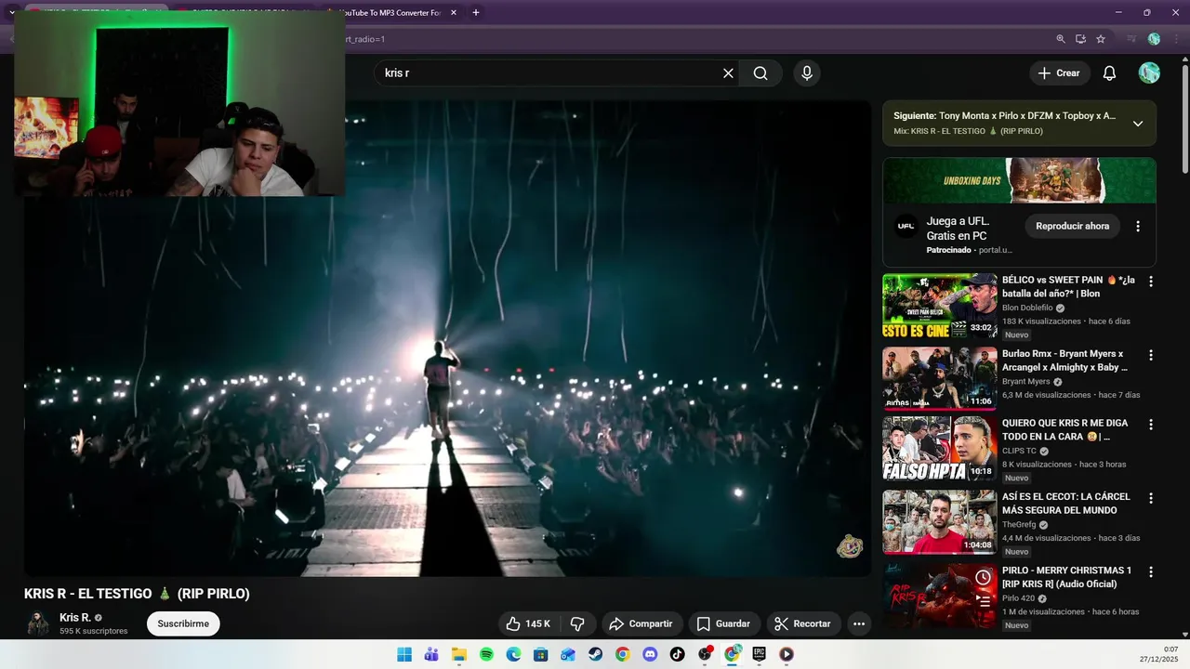This screenshot has height=669, width=1190.
Task: Open the tab search dropdown arrow
Action: pyautogui.click(x=11, y=13)
